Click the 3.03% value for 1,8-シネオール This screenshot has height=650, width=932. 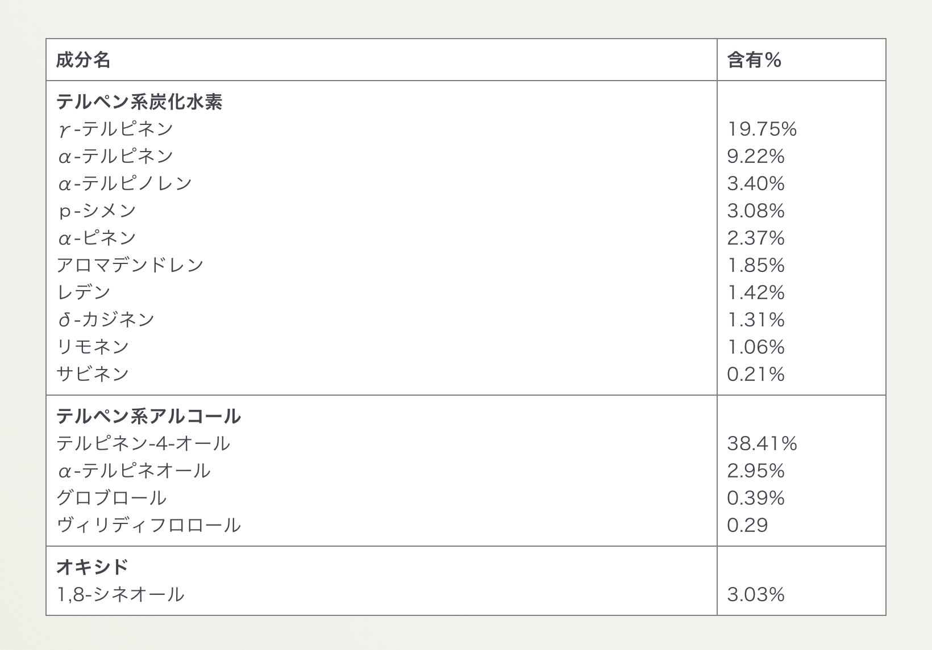coord(755,594)
